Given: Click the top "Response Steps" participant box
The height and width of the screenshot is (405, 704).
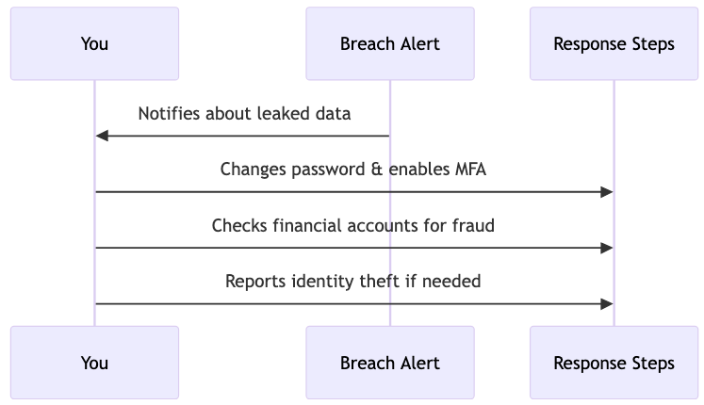Looking at the screenshot, I should click(x=614, y=43).
